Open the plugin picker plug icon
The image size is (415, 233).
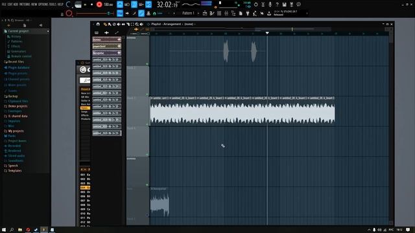248,13
